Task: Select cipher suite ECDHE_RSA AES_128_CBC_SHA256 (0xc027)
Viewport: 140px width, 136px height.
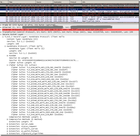Action: click(x=45, y=81)
